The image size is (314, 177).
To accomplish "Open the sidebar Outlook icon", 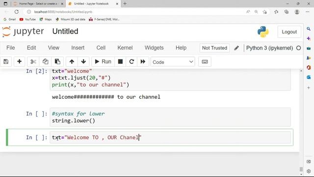I will (x=309, y=77).
